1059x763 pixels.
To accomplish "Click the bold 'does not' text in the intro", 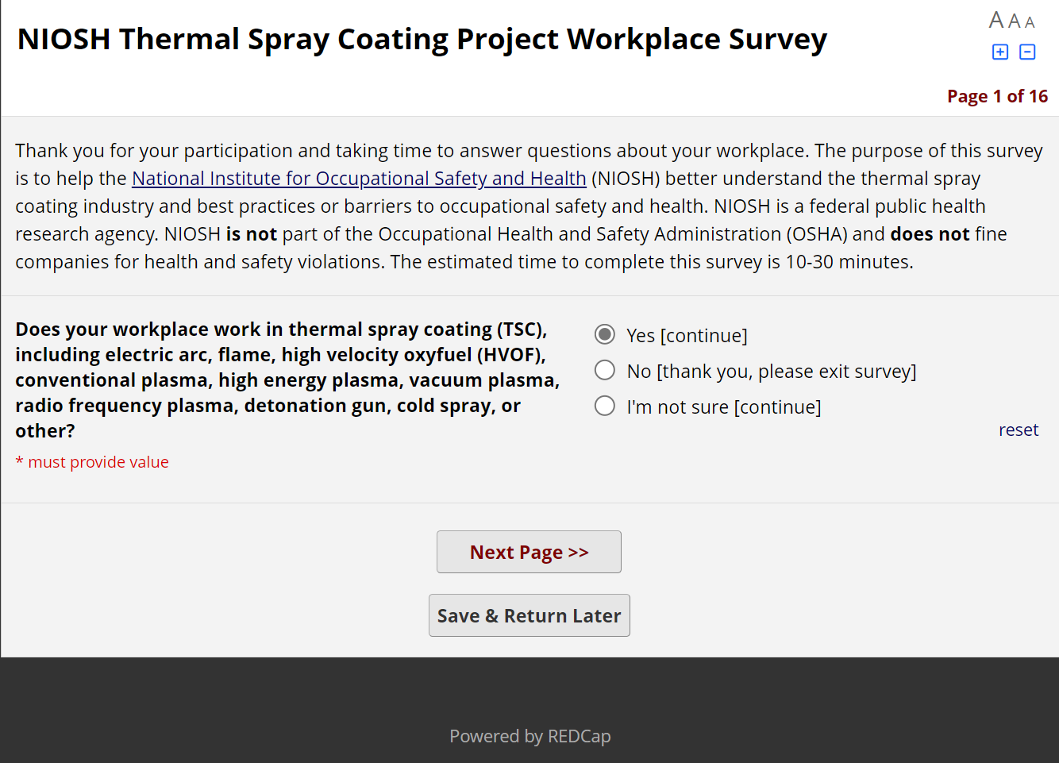I will [930, 234].
